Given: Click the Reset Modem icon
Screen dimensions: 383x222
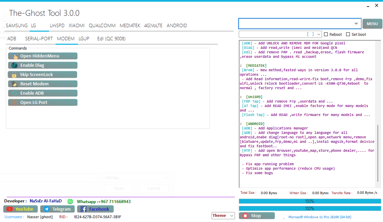Looking at the screenshot, I should pos(14,84).
